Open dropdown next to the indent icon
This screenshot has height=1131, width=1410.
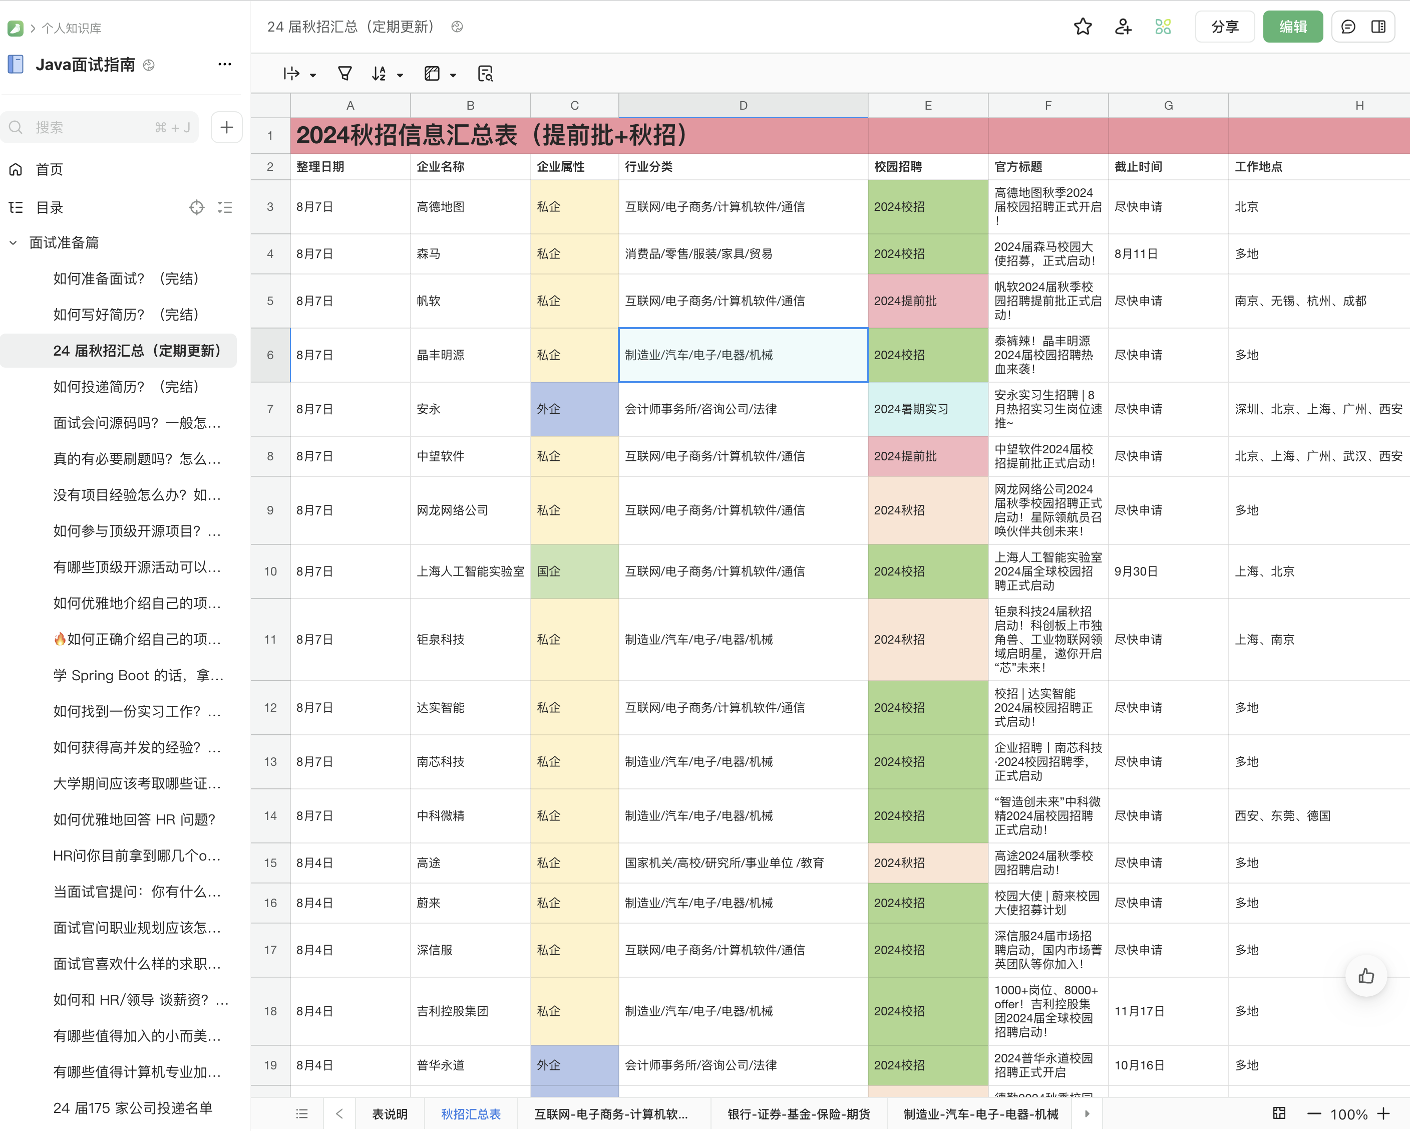[x=313, y=75]
